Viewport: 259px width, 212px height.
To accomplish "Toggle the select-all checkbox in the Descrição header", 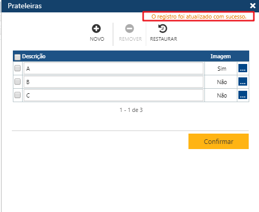I will click(x=18, y=57).
